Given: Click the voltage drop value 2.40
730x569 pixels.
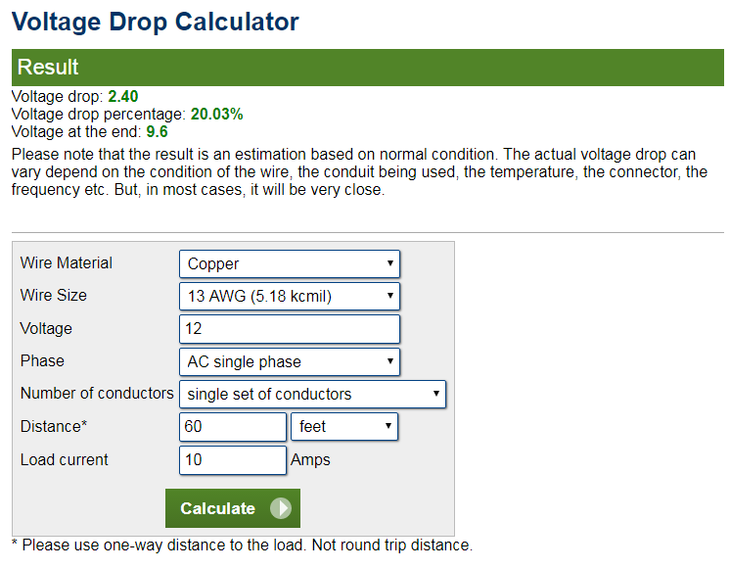Looking at the screenshot, I should pos(124,97).
